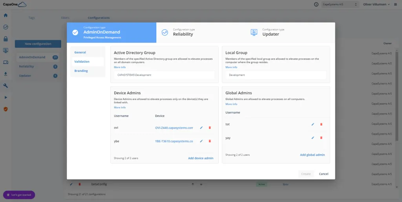This screenshot has width=402, height=202.
Task: Open the play arrow sidebar icon
Action: click(x=5, y=97)
